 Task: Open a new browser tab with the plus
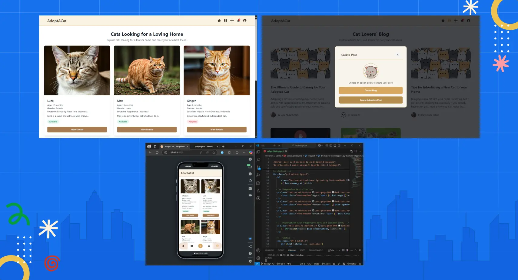[x=223, y=146]
